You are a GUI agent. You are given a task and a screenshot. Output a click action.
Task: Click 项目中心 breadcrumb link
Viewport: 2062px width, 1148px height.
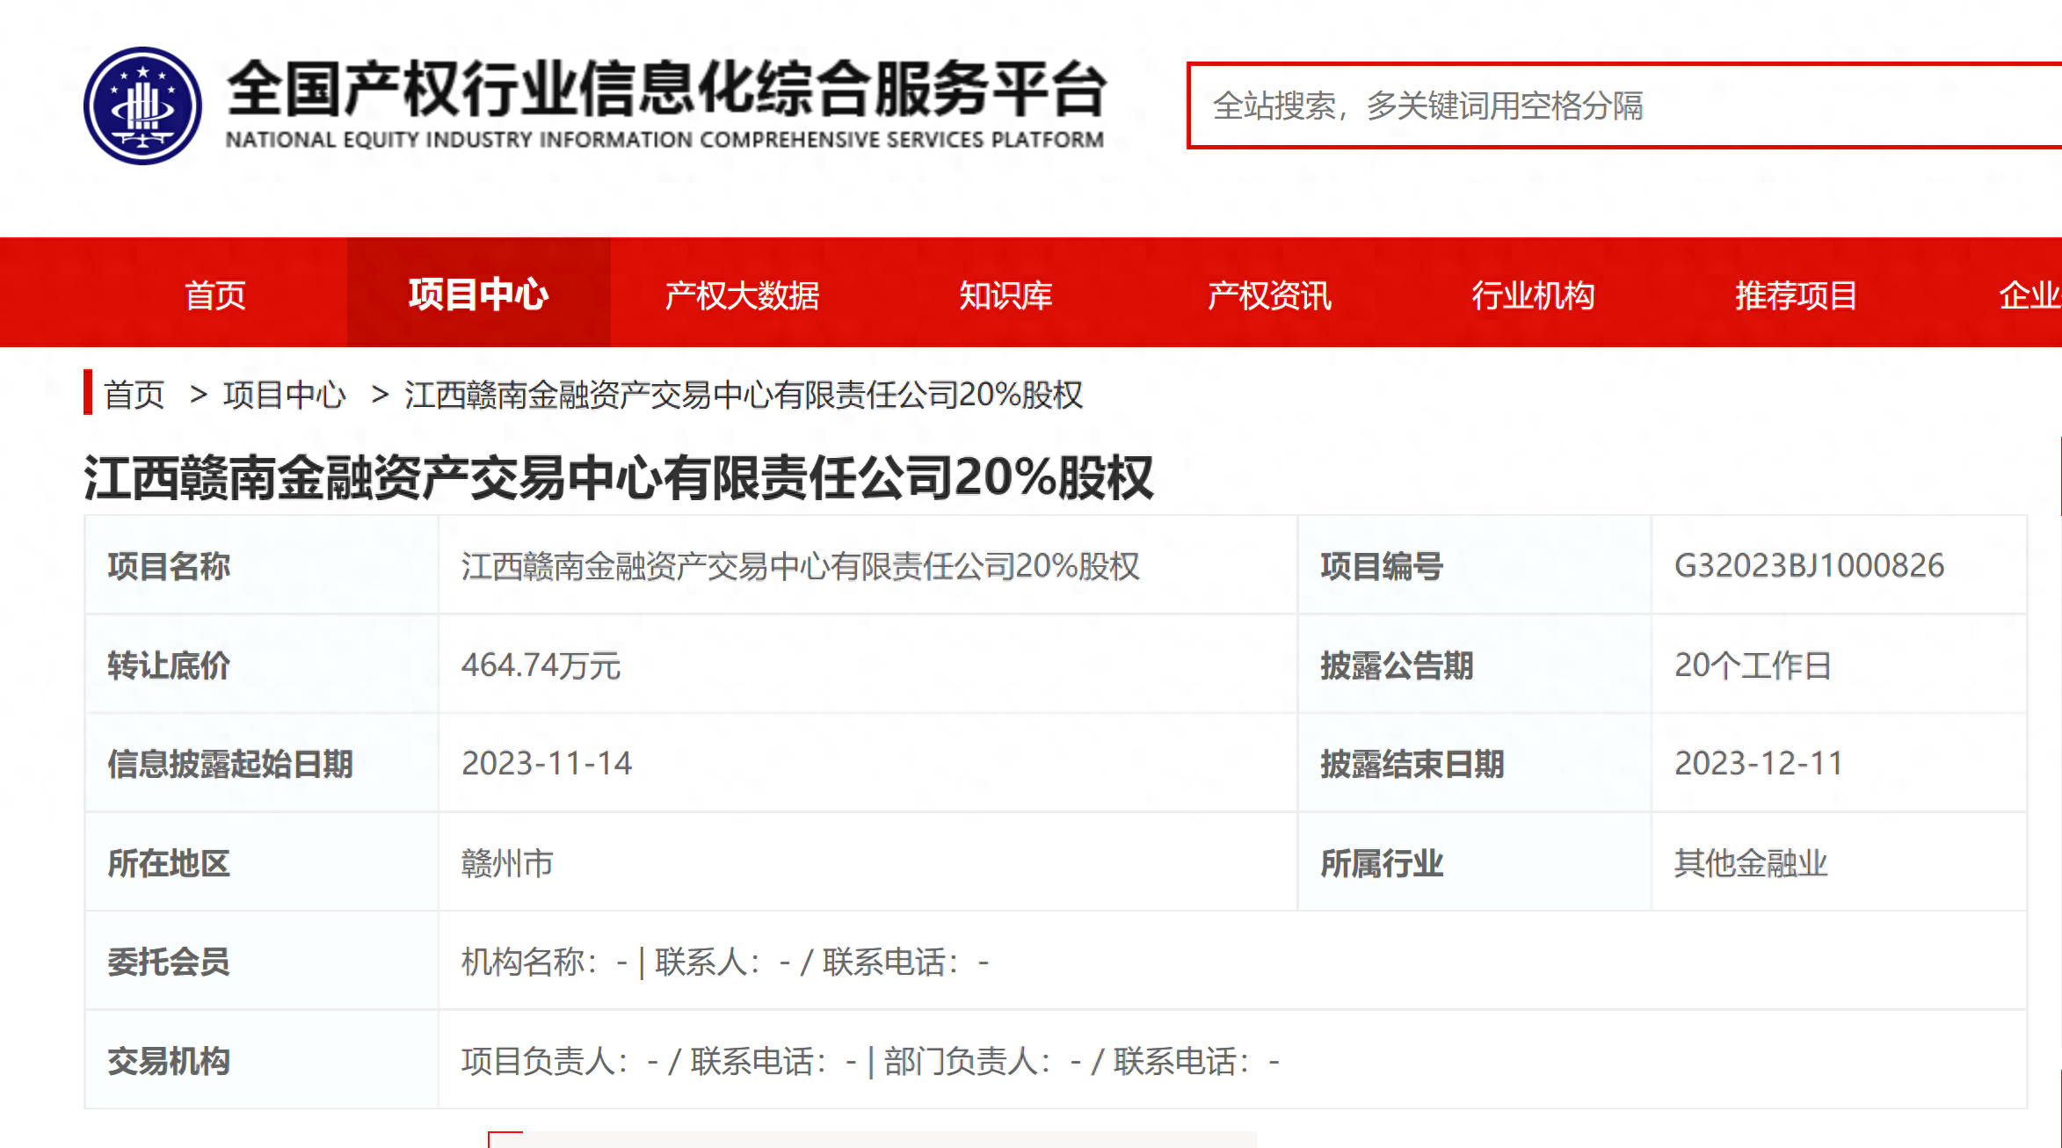point(283,396)
